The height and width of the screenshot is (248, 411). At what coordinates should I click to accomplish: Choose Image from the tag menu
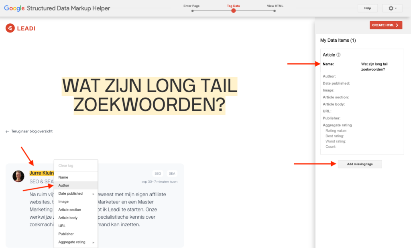coord(76,201)
